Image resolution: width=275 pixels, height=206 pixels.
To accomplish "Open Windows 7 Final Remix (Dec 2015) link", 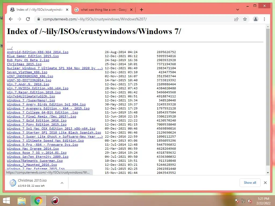I will [x=42, y=116].
